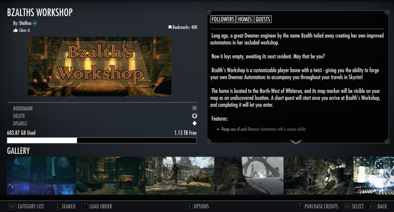Screen dimensions: 394x212
Task: Click the ENT key icon for Select
Action: [347, 206]
